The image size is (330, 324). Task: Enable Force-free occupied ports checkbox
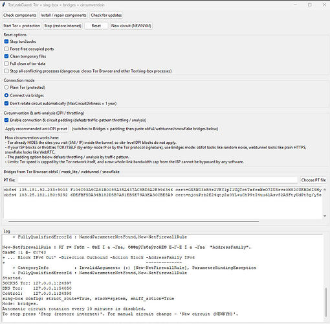pos(6,49)
